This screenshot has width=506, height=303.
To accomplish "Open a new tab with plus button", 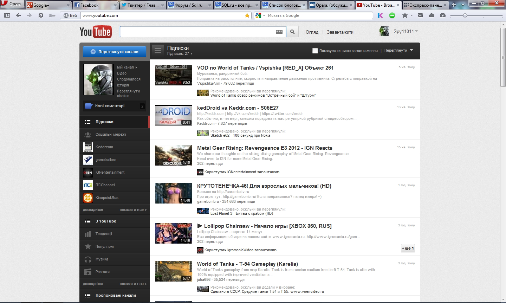I will coord(454,5).
